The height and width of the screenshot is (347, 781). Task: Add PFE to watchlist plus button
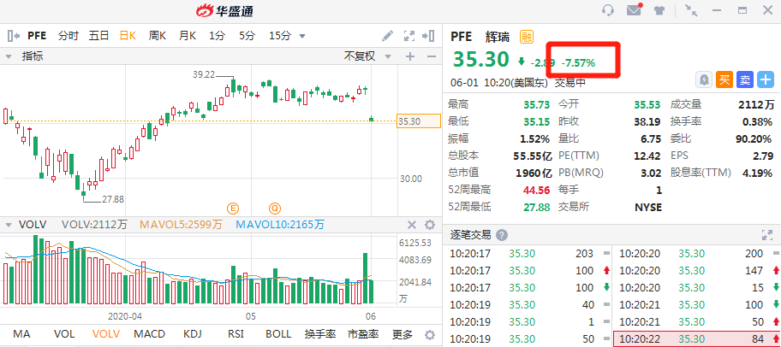click(766, 79)
